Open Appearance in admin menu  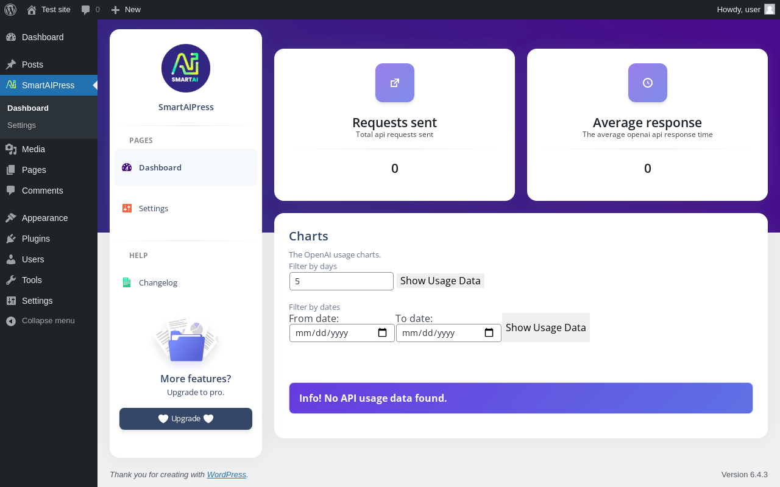tap(49, 218)
